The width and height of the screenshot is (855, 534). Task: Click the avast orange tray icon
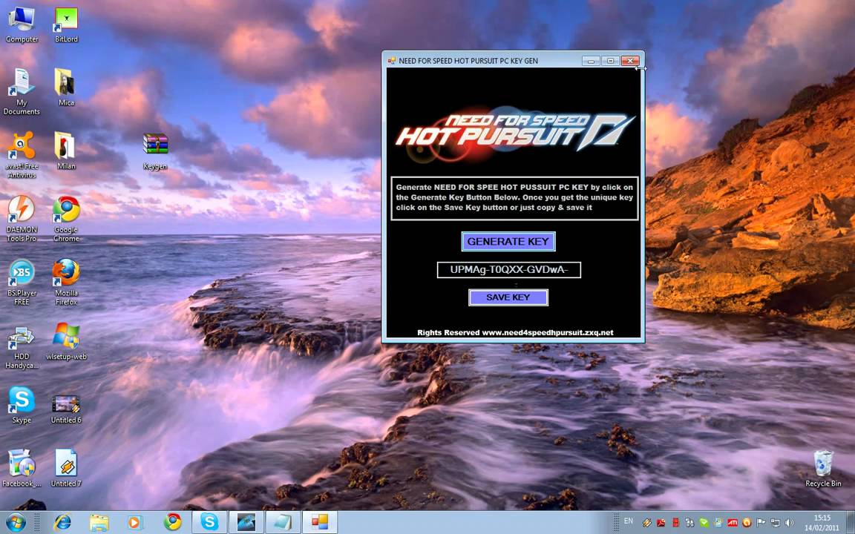click(x=747, y=523)
